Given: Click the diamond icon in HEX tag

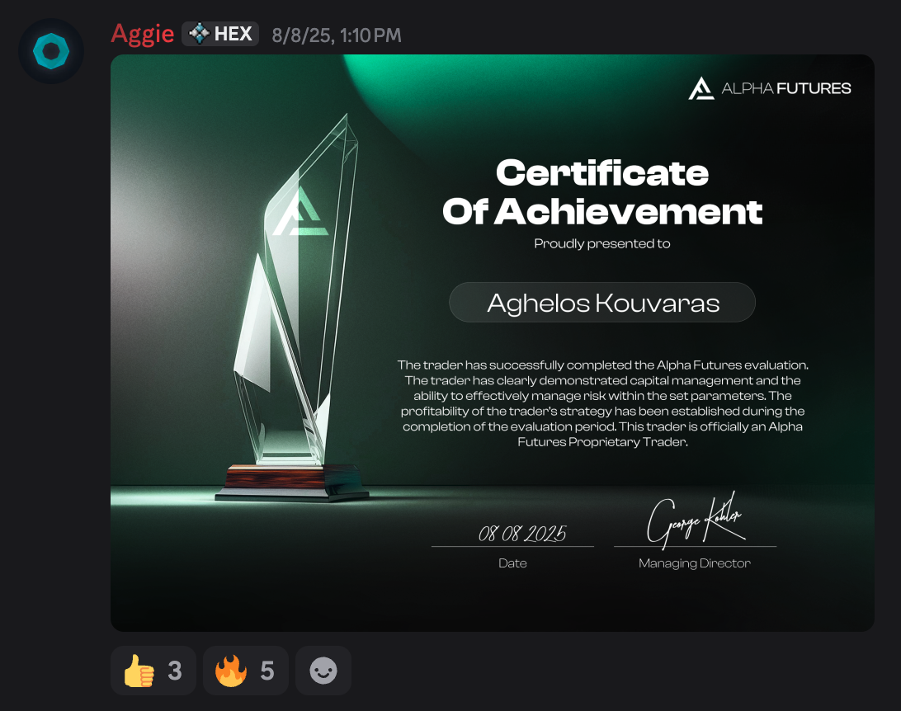Looking at the screenshot, I should pyautogui.click(x=200, y=34).
